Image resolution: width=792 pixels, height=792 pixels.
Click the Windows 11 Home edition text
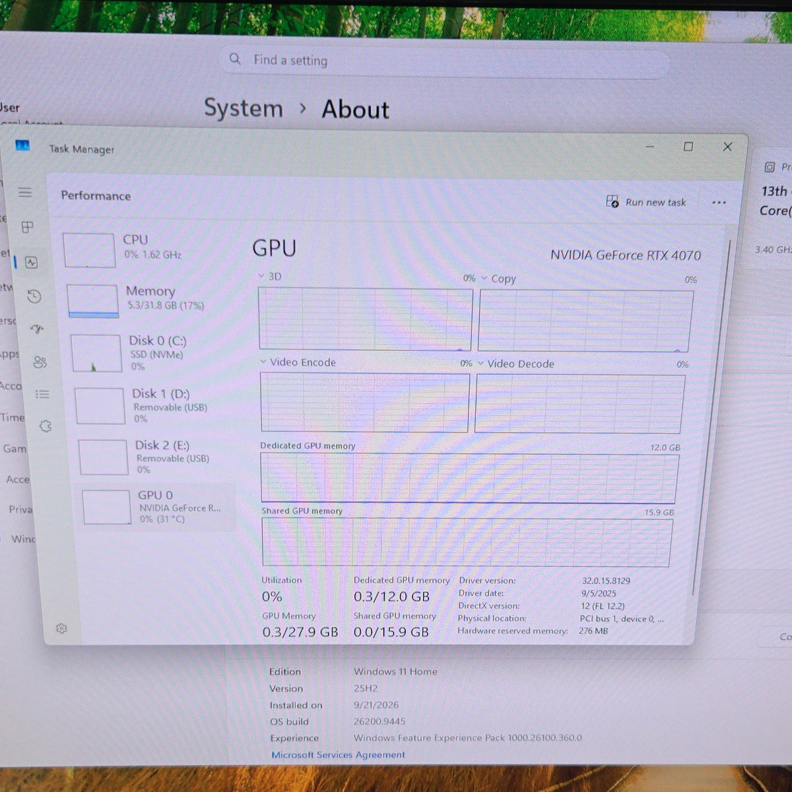[x=395, y=671]
